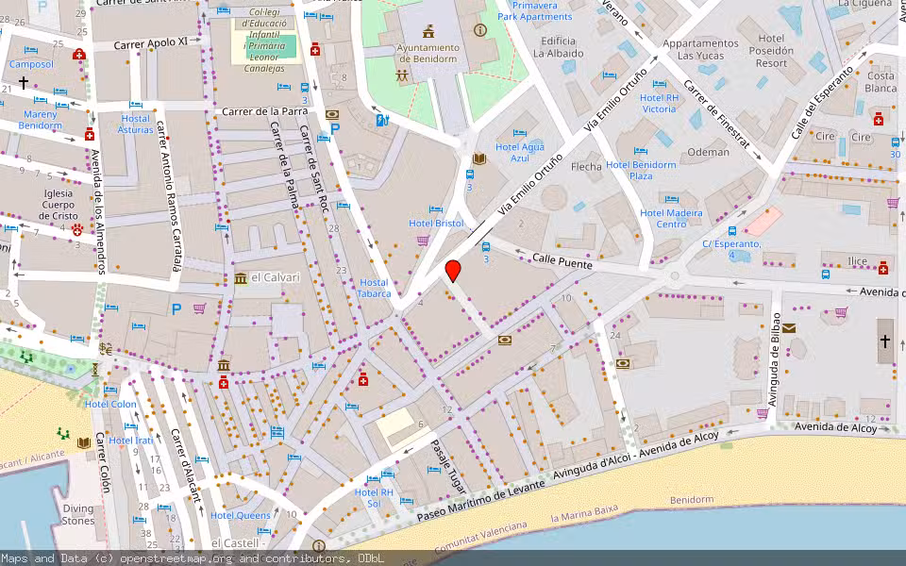Select the supermarket cart icon below Hotel Bristol
The image size is (906, 566).
pyautogui.click(x=422, y=241)
